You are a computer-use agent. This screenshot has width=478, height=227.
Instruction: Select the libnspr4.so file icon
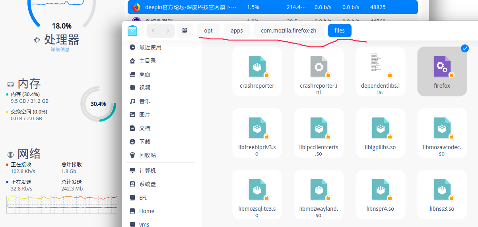(x=380, y=189)
